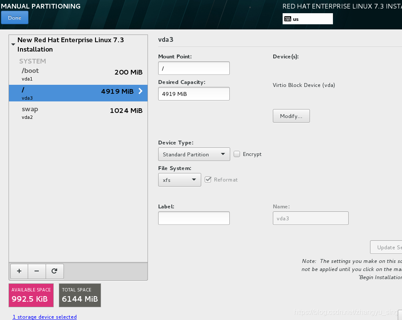This screenshot has width=402, height=320.
Task: Toggle the Reformat checkbox
Action: 208,179
